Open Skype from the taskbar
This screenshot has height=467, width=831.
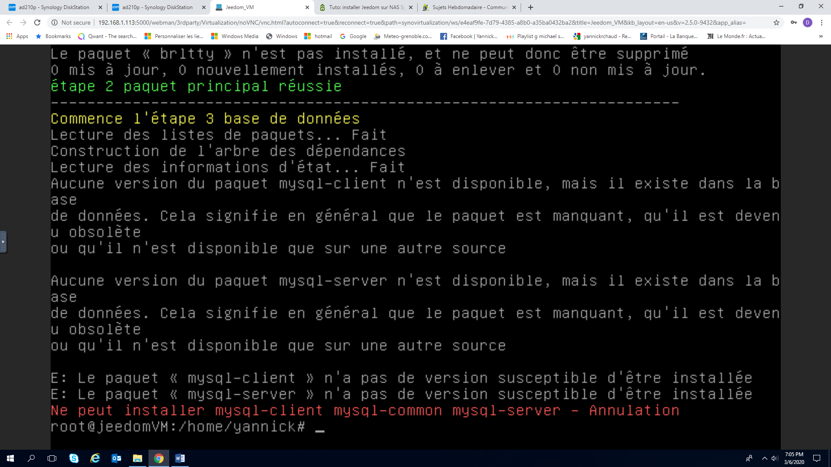pyautogui.click(x=74, y=458)
